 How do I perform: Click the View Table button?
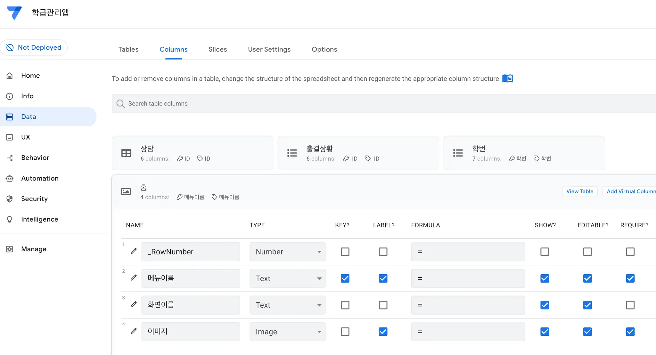pos(579,191)
